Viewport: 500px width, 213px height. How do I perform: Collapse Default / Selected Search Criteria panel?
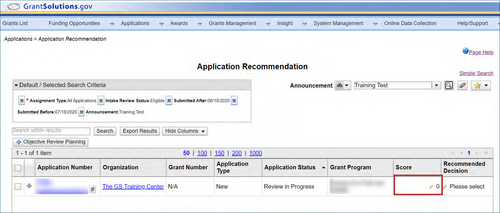[x=16, y=85]
